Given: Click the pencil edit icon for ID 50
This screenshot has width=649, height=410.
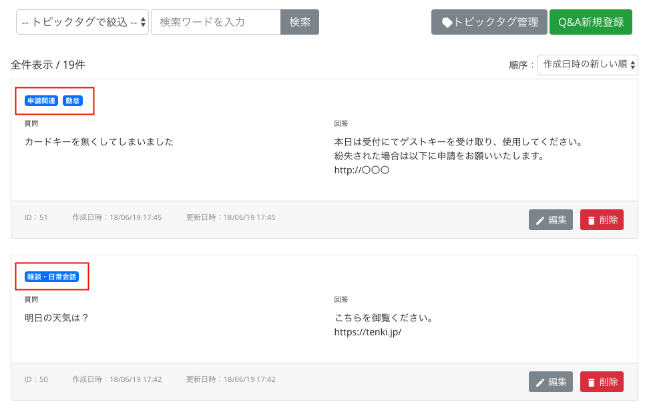Looking at the screenshot, I should (x=540, y=382).
